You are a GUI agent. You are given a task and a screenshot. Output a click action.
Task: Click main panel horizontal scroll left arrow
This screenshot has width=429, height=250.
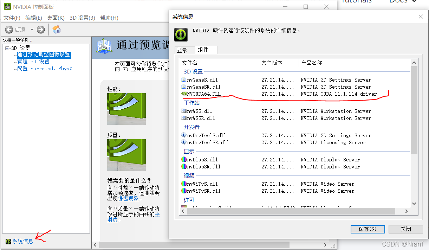click(x=95, y=245)
